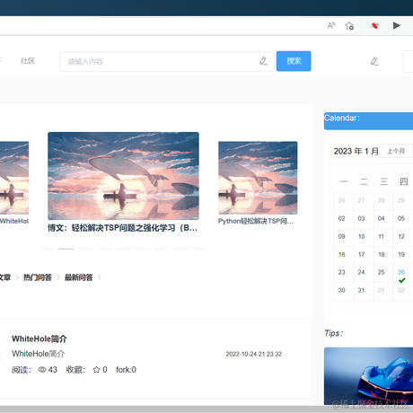Open 博文：轻松解决TSP问题之强化学习 title
This screenshot has height=413, width=413.
(x=122, y=228)
